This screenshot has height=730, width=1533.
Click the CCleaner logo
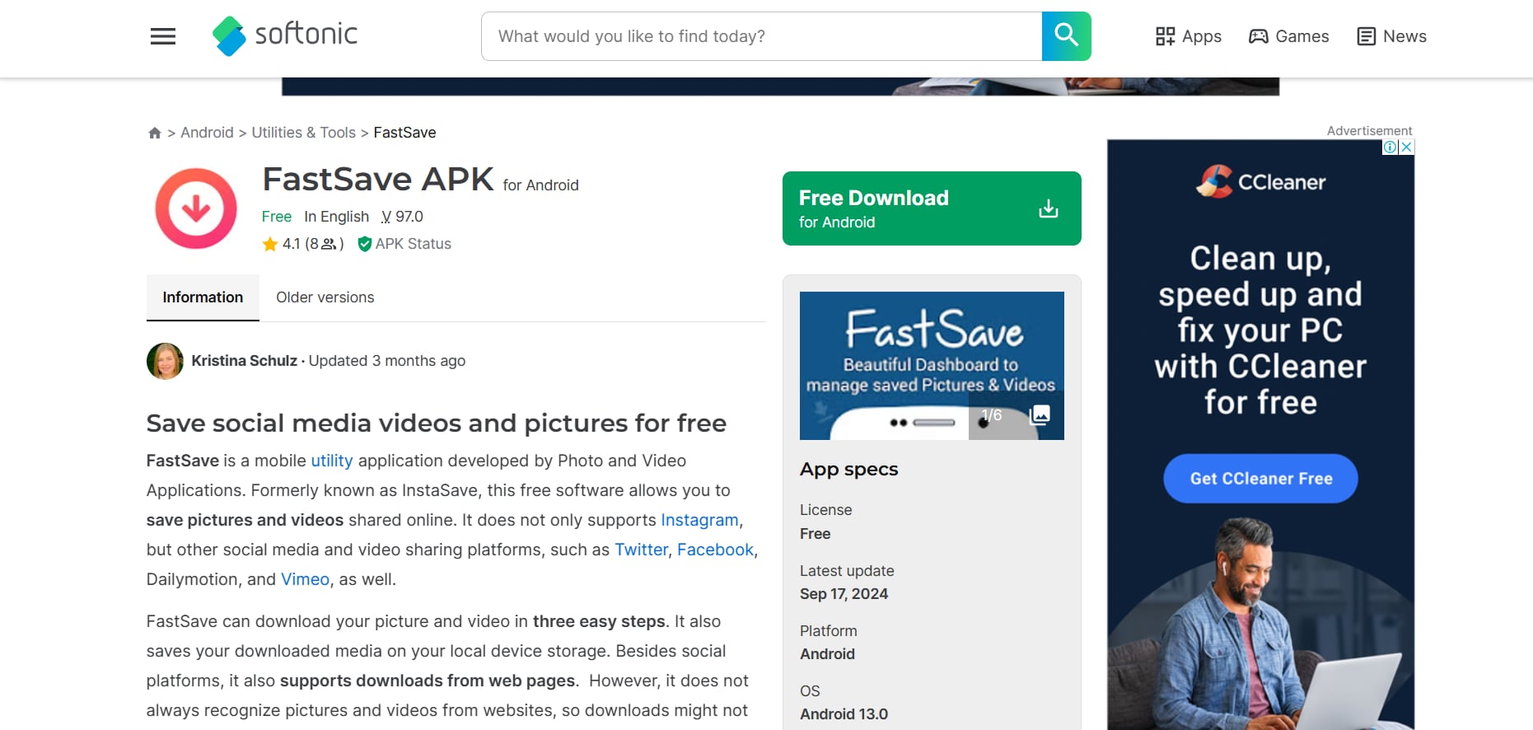point(1260,182)
